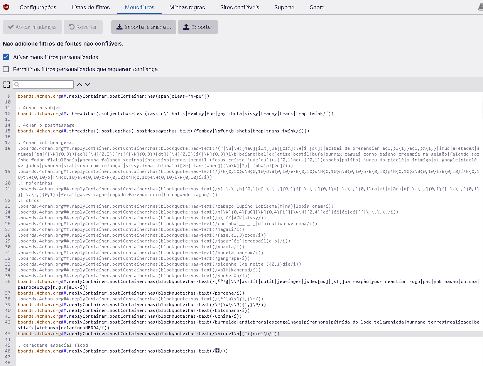This screenshot has width=483, height=366.
Task: Click the filter line containing 'volk|kamerad'
Action: tap(139, 270)
